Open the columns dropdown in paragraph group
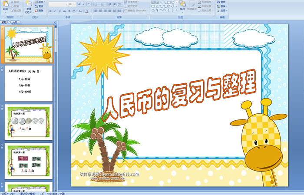Viewport: 304px width, 195px height. click(120, 11)
